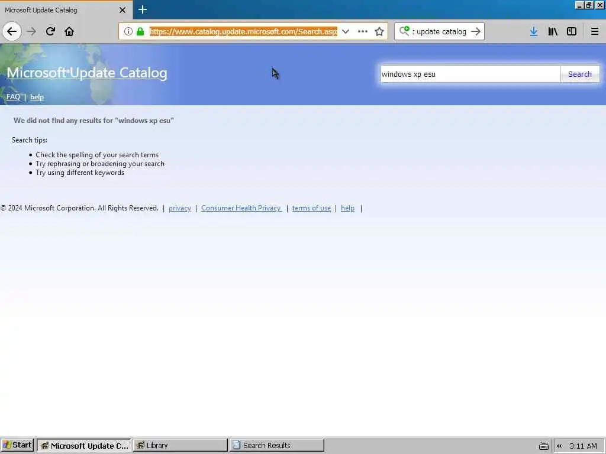Viewport: 606px width, 454px height.
Task: Toggle the sidebar view
Action: coord(572,31)
